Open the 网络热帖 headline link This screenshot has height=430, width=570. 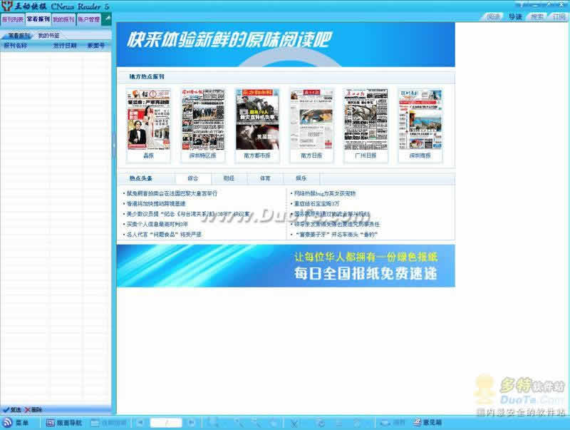pyautogui.click(x=325, y=193)
